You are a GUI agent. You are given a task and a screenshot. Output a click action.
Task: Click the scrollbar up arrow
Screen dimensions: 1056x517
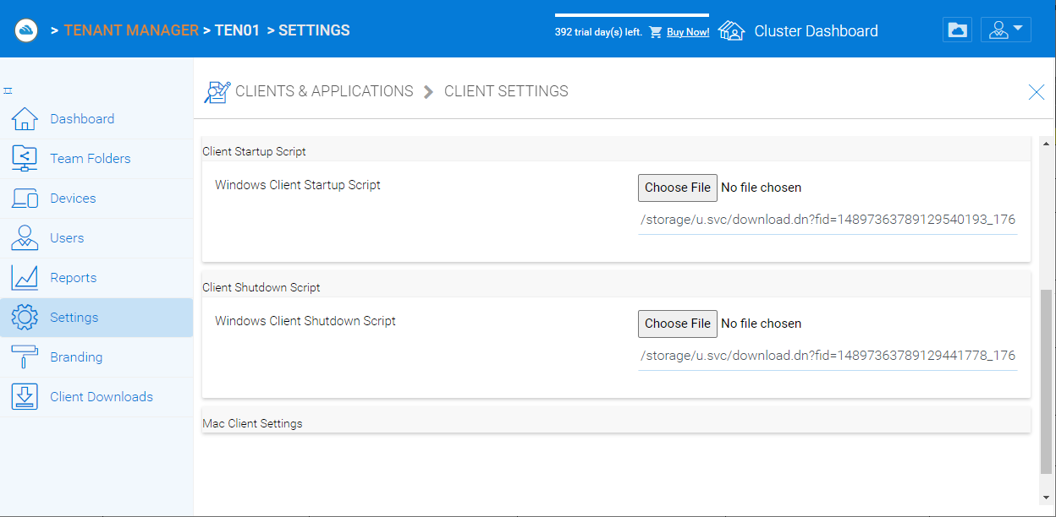click(1047, 143)
